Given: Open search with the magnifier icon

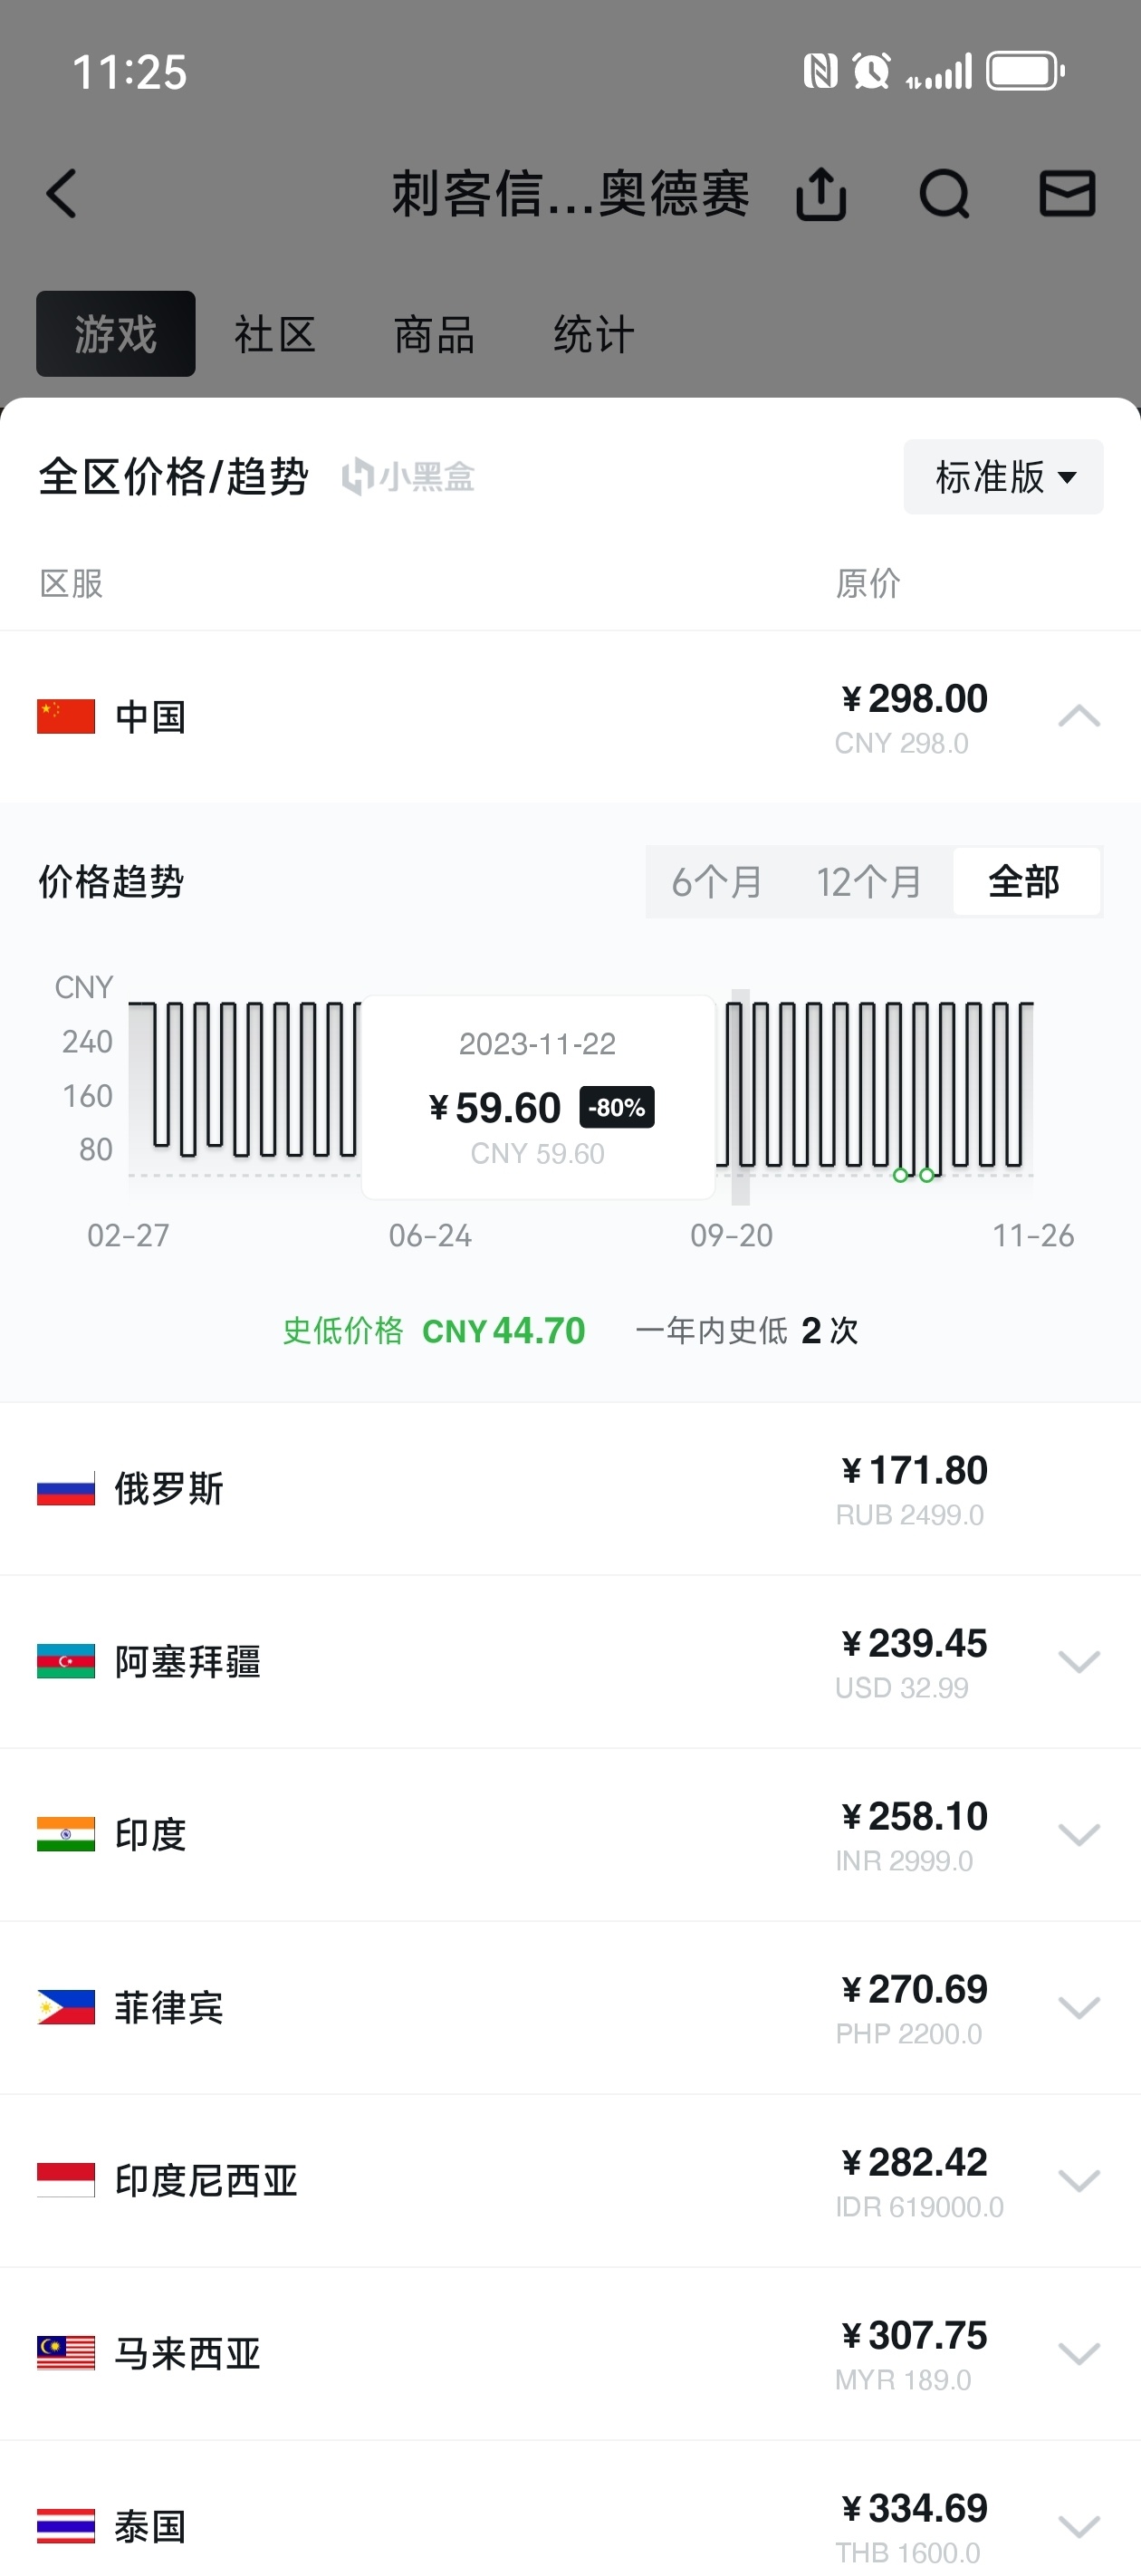Looking at the screenshot, I should [944, 194].
